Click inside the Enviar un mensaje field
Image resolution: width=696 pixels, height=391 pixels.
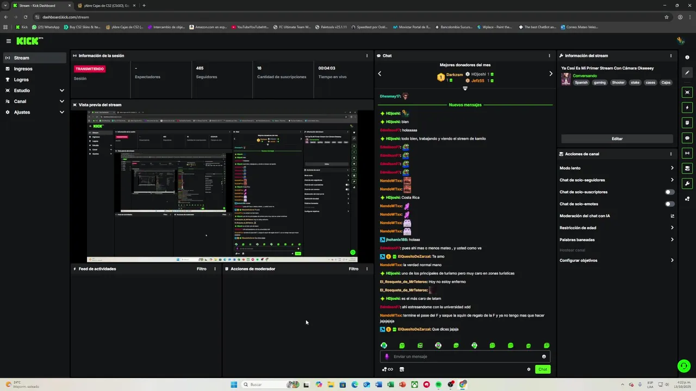coord(465,357)
